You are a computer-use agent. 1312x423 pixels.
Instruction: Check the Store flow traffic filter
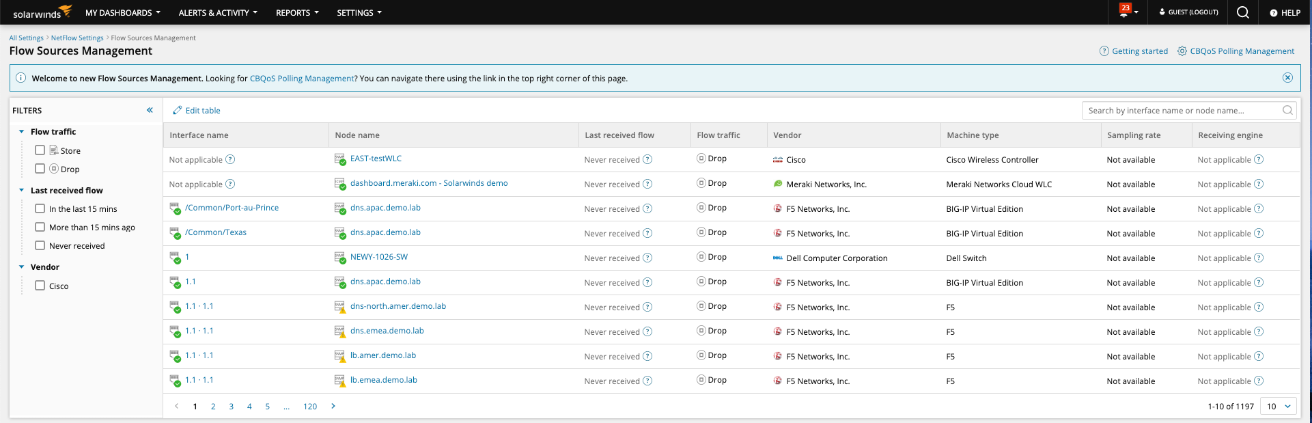pos(40,150)
